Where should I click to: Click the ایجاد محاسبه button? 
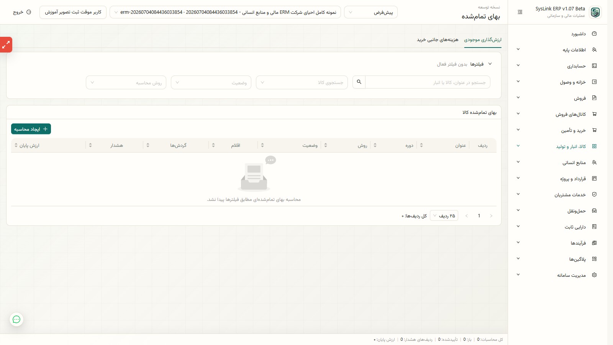[31, 129]
